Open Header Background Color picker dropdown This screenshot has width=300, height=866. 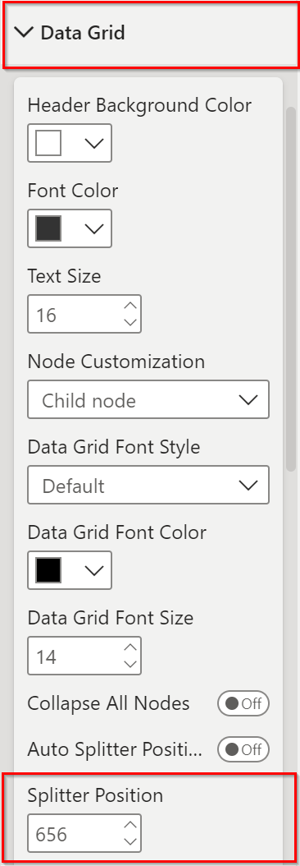point(94,143)
